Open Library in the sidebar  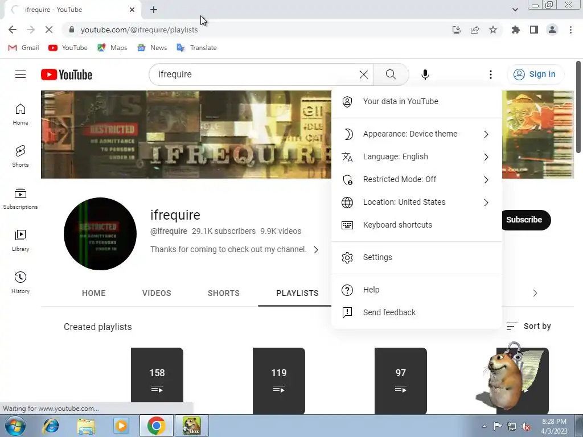20,241
